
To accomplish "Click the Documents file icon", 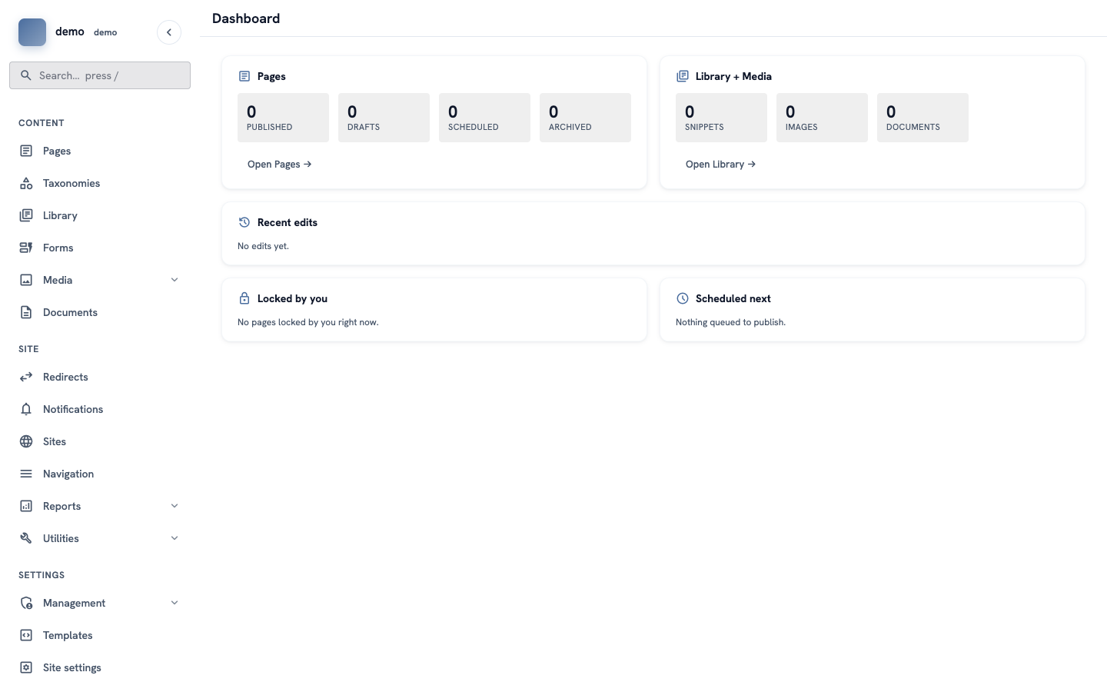I will 26,312.
